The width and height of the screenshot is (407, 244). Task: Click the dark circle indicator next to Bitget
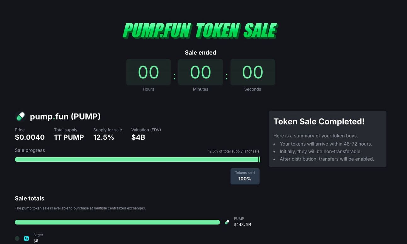[x=17, y=238]
